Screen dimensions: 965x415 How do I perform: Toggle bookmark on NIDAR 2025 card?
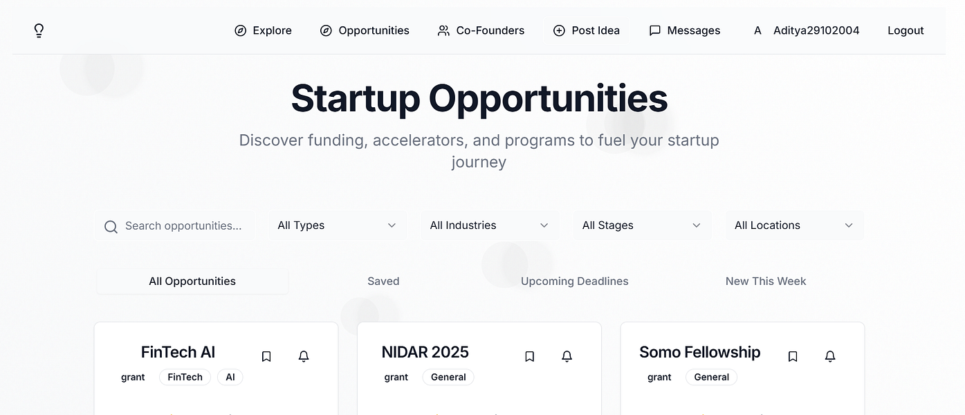click(530, 356)
